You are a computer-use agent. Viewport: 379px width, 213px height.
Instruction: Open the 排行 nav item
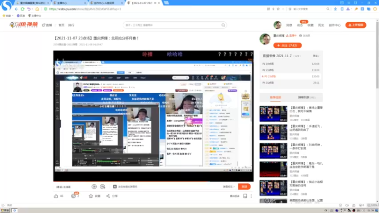[71, 25]
